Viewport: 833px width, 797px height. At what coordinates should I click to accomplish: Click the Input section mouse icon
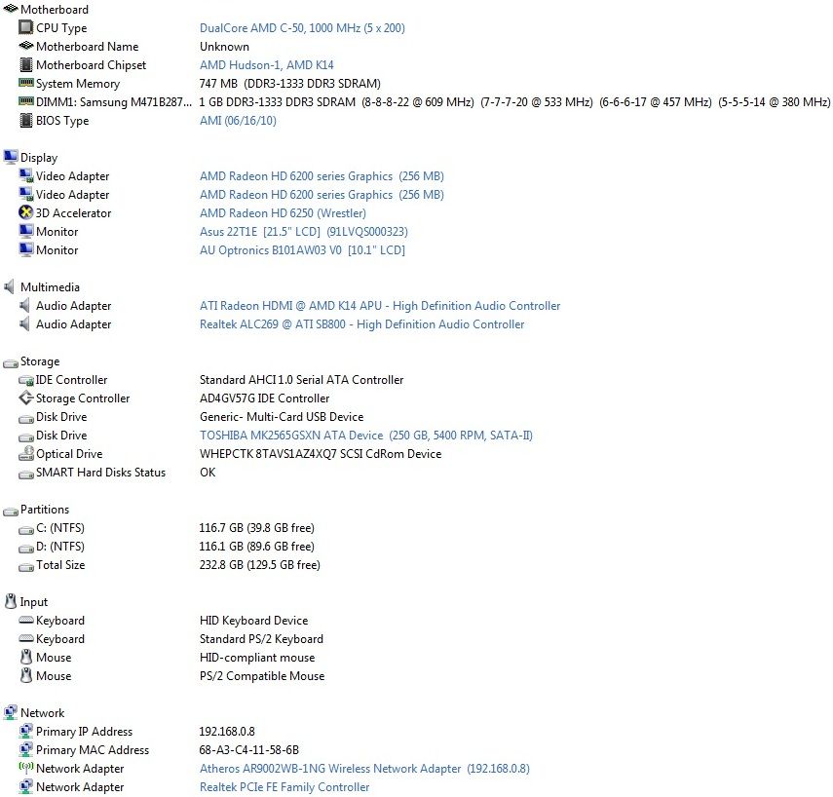(11, 602)
